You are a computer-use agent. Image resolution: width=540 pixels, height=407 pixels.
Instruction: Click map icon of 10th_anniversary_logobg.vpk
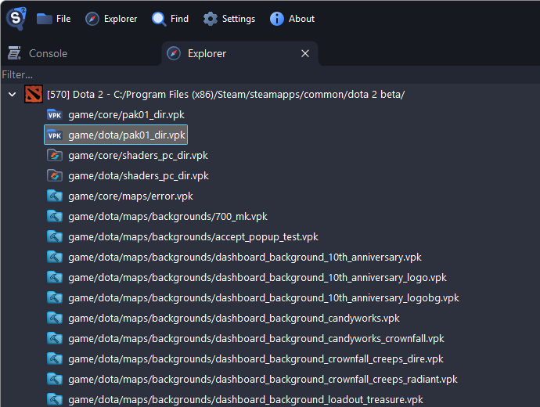(55, 297)
